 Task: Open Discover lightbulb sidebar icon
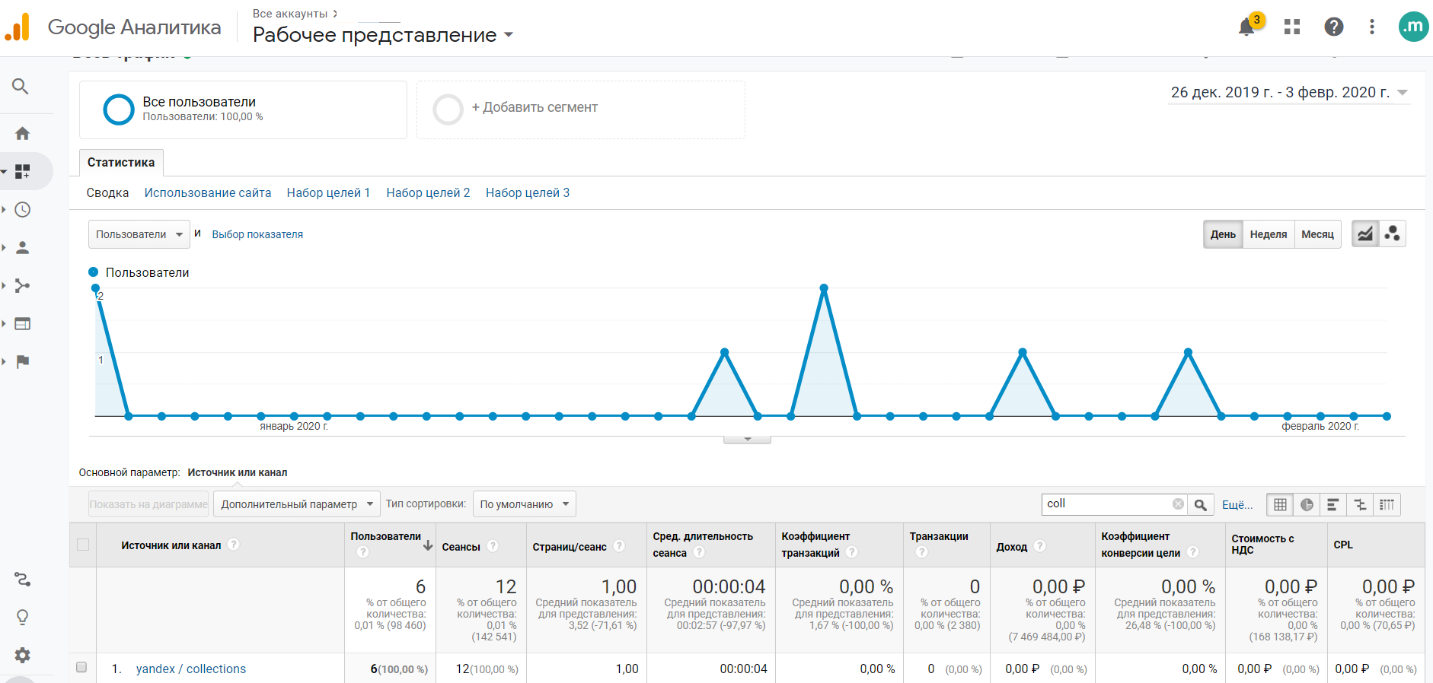(23, 617)
